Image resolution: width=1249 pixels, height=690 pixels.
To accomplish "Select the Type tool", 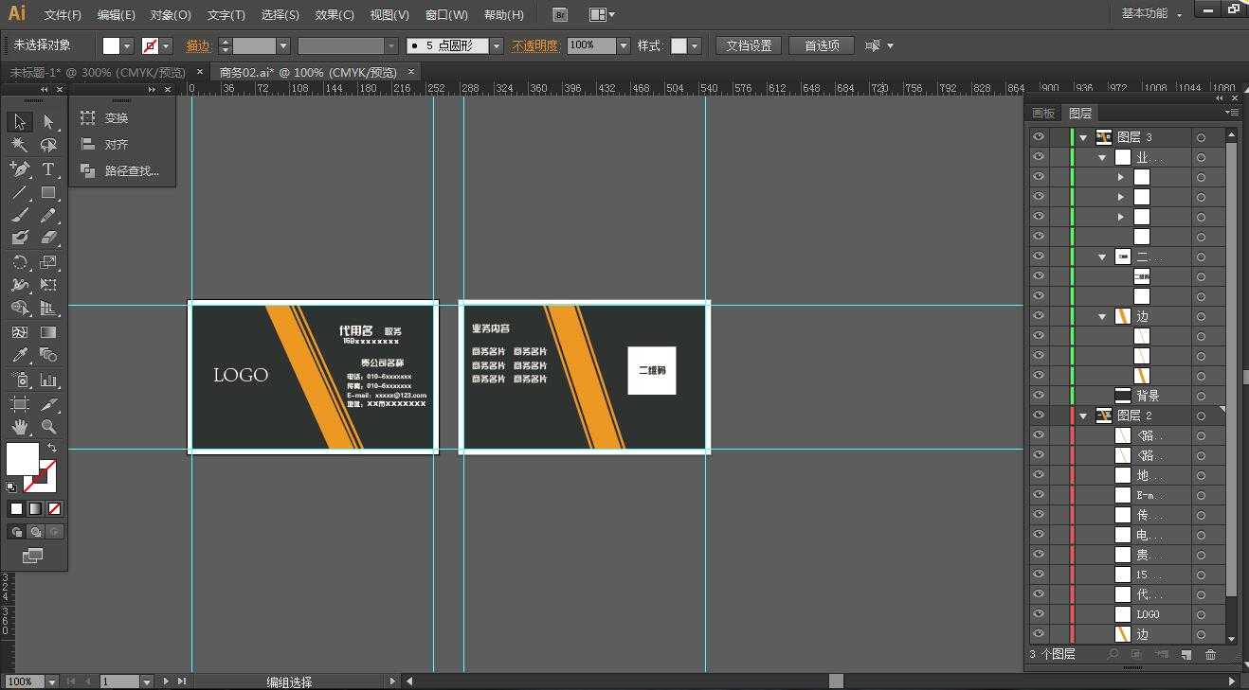I will click(48, 169).
